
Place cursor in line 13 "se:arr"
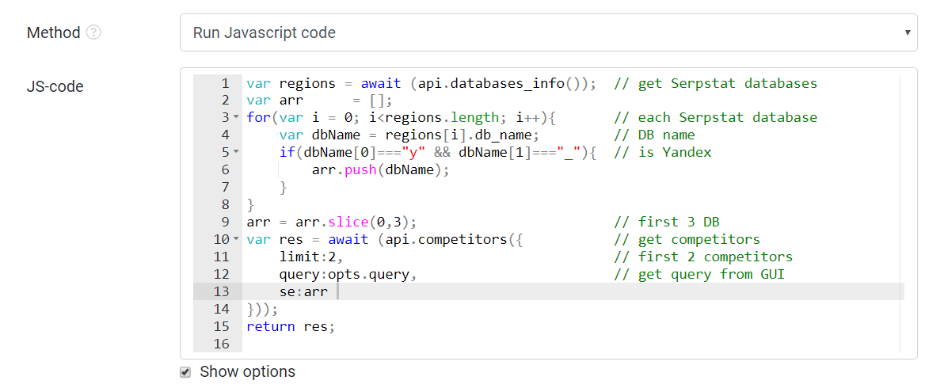[x=303, y=291]
